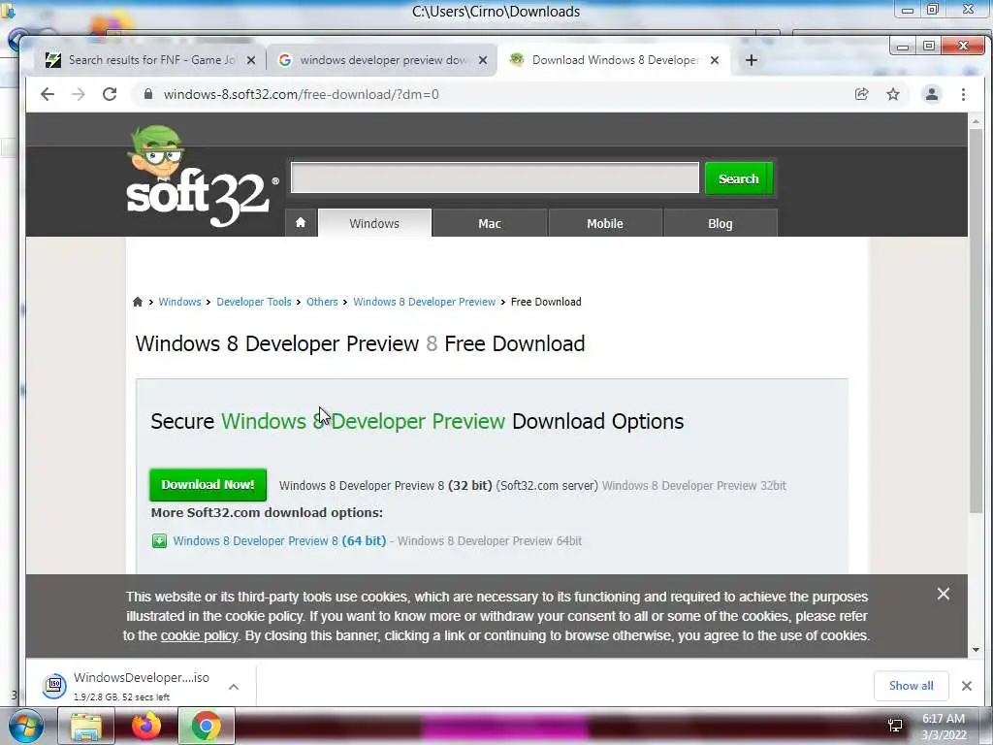This screenshot has height=745, width=993.
Task: Open a new tab
Action: pyautogui.click(x=752, y=60)
